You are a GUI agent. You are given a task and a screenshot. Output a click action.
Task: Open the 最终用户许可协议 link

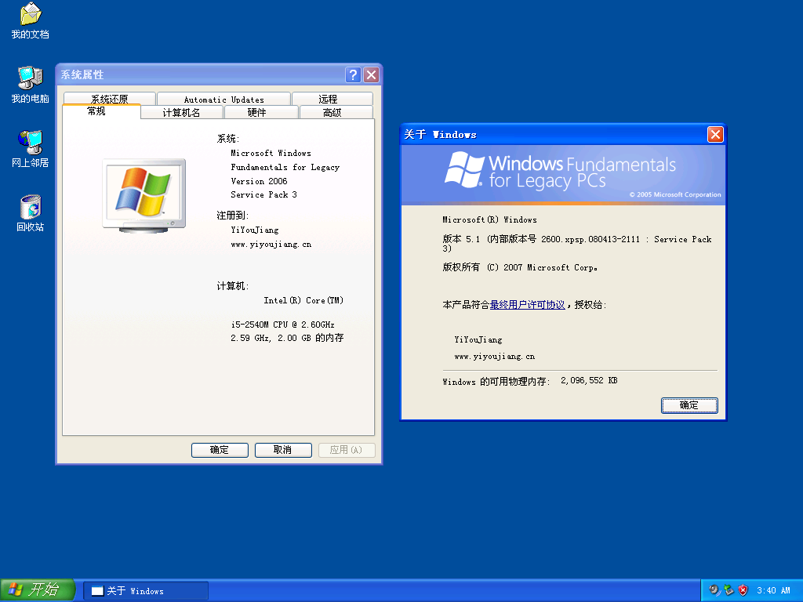(527, 305)
